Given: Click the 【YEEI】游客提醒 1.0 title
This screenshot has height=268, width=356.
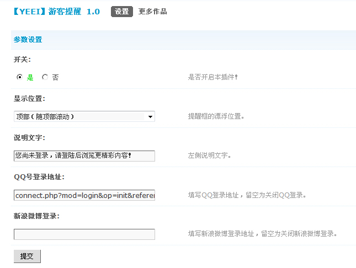Looking at the screenshot, I should (x=56, y=12).
